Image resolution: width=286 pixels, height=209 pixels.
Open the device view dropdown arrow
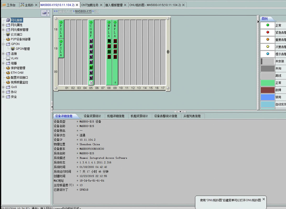point(48,13)
